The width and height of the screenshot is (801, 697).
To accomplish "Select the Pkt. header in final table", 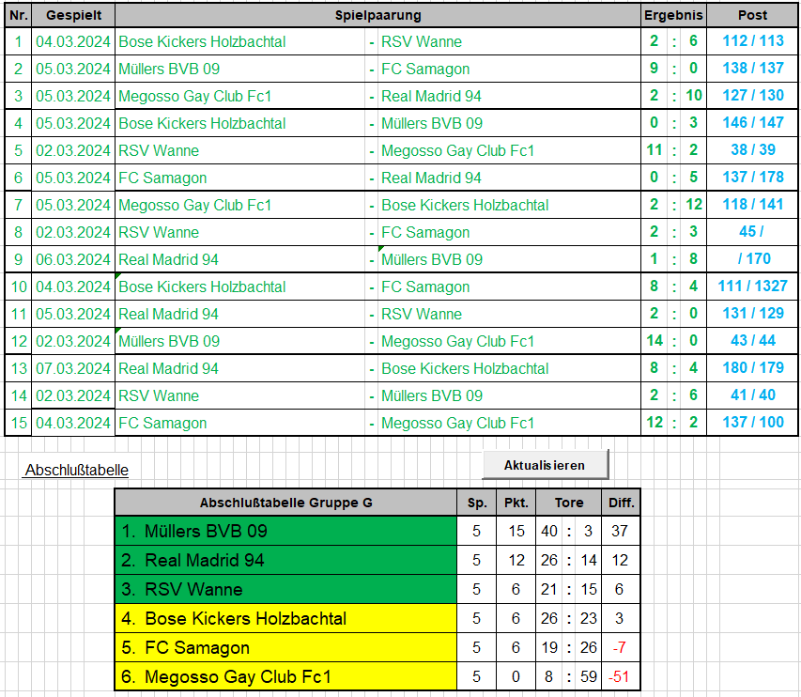I will pyautogui.click(x=516, y=503).
